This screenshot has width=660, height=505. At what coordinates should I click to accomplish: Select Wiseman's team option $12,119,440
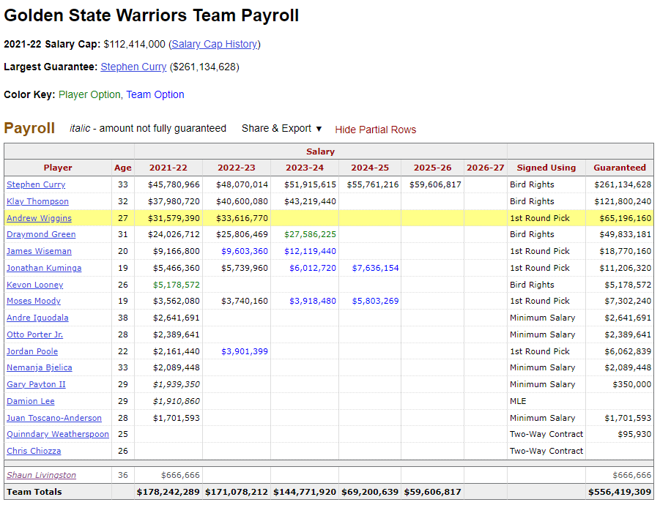(x=310, y=251)
